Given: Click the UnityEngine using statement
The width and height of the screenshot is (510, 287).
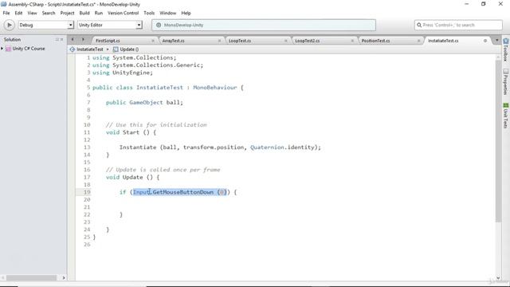Looking at the screenshot, I should [x=122, y=73].
